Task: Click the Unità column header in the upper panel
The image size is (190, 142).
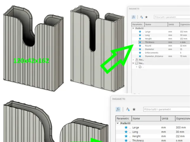Action: coord(174,24)
